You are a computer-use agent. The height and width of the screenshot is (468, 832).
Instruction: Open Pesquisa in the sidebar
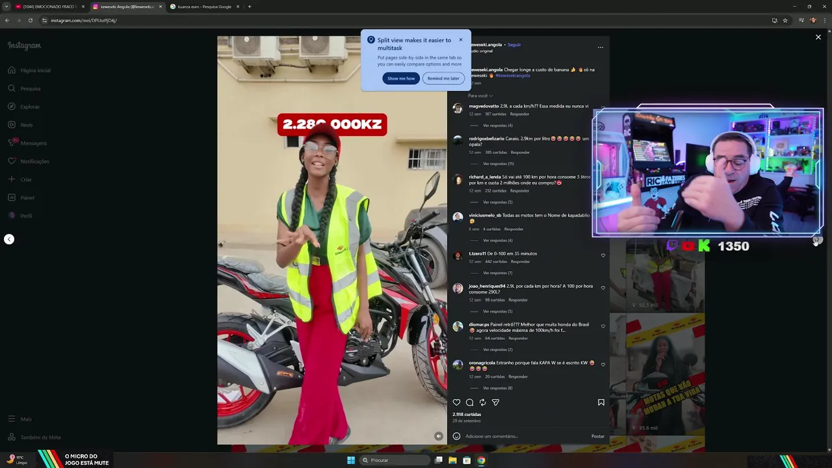[25, 88]
